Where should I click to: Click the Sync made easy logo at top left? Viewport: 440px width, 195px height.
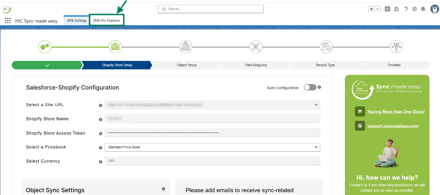point(7,9)
